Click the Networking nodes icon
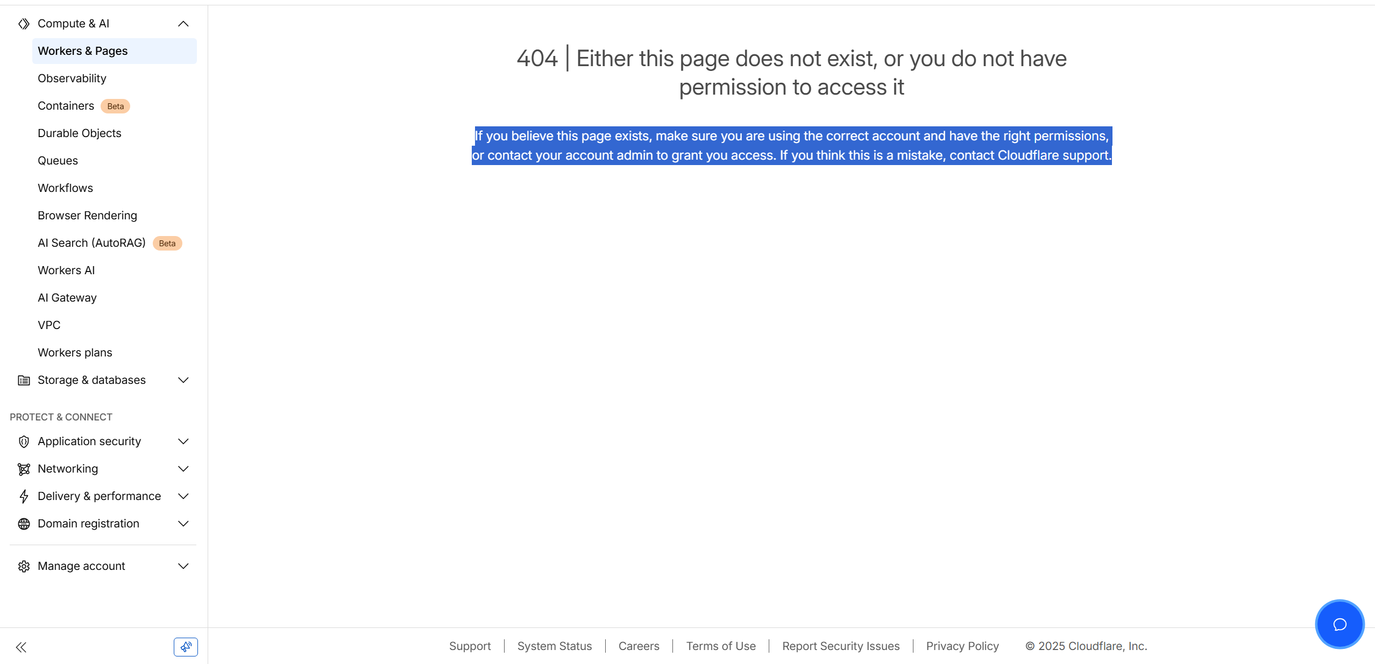 (x=24, y=469)
